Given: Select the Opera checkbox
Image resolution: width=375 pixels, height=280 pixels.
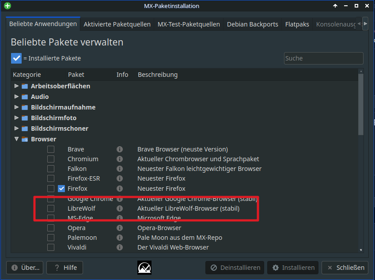Looking at the screenshot, I should pyautogui.click(x=51, y=228).
